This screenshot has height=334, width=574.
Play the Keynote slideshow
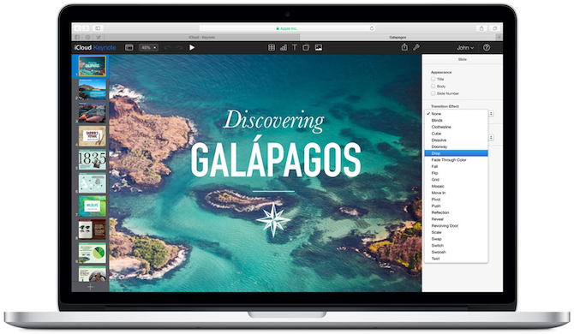(192, 48)
